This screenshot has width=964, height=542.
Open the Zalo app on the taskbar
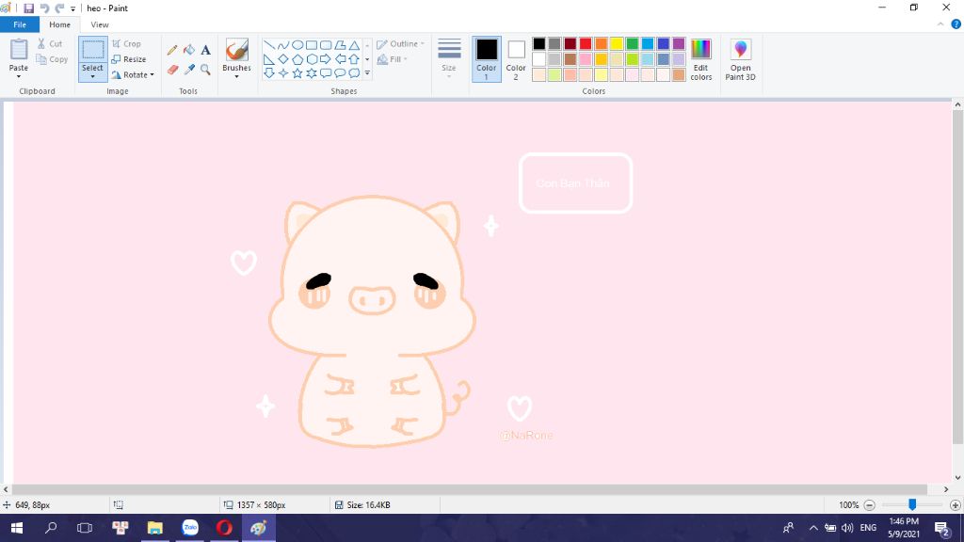tap(190, 528)
